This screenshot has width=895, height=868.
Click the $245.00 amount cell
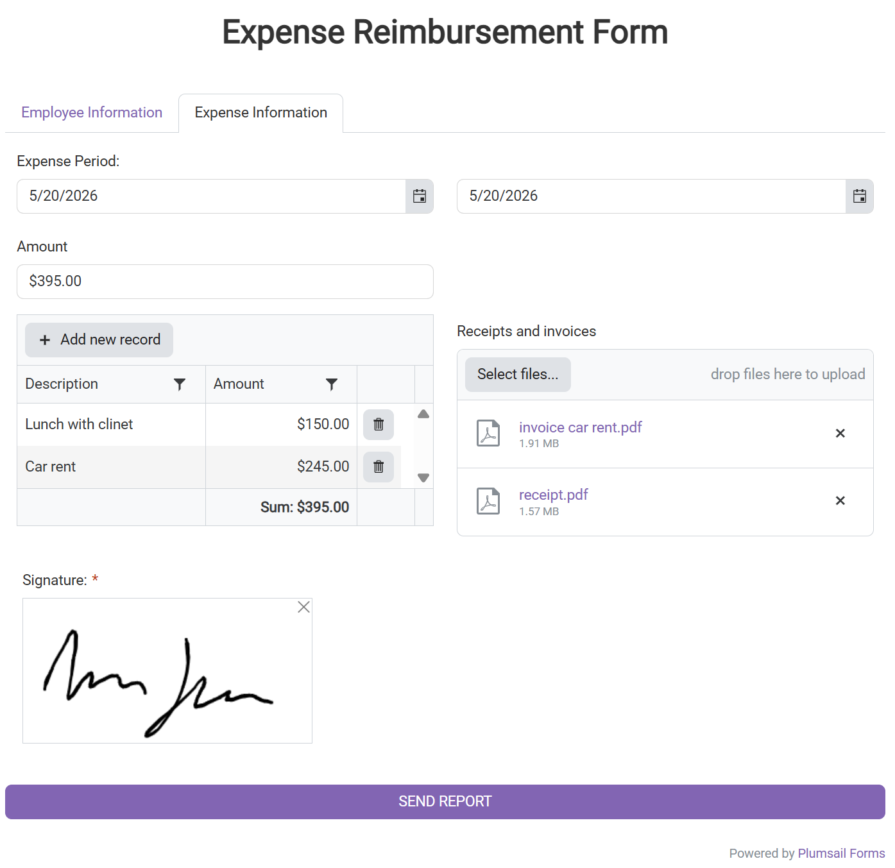coord(281,467)
